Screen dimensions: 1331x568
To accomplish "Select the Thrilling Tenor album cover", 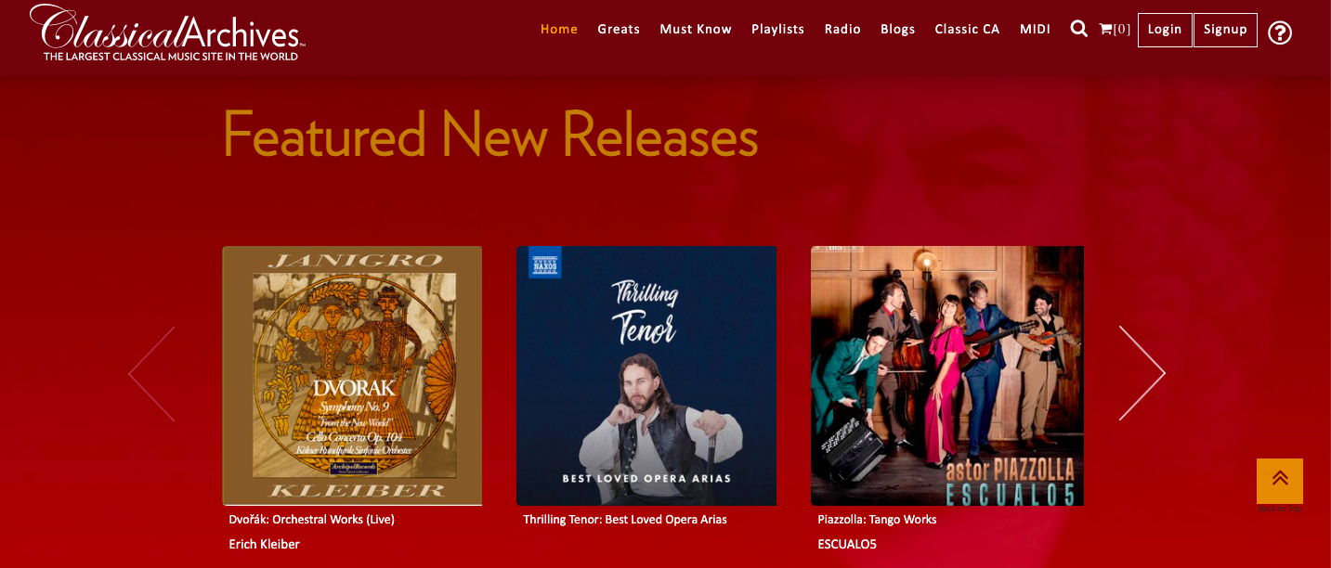I will [x=646, y=376].
